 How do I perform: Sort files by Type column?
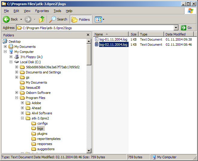point(151,34)
